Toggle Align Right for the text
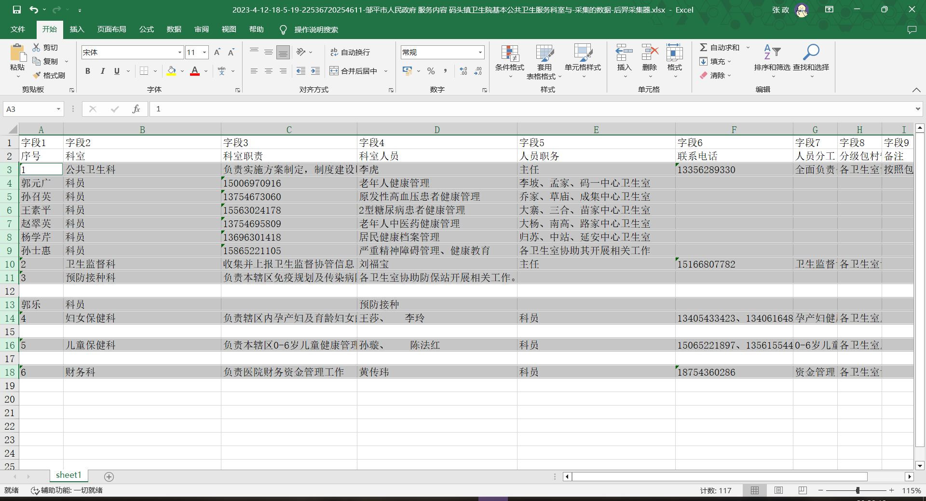The width and height of the screenshot is (926, 501). pyautogui.click(x=283, y=71)
